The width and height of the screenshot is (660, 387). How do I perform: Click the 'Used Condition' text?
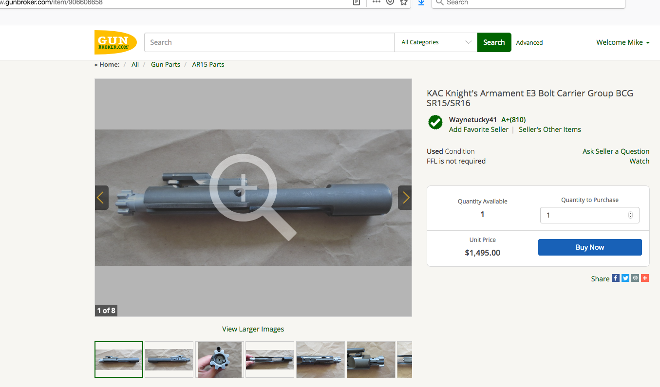(451, 151)
